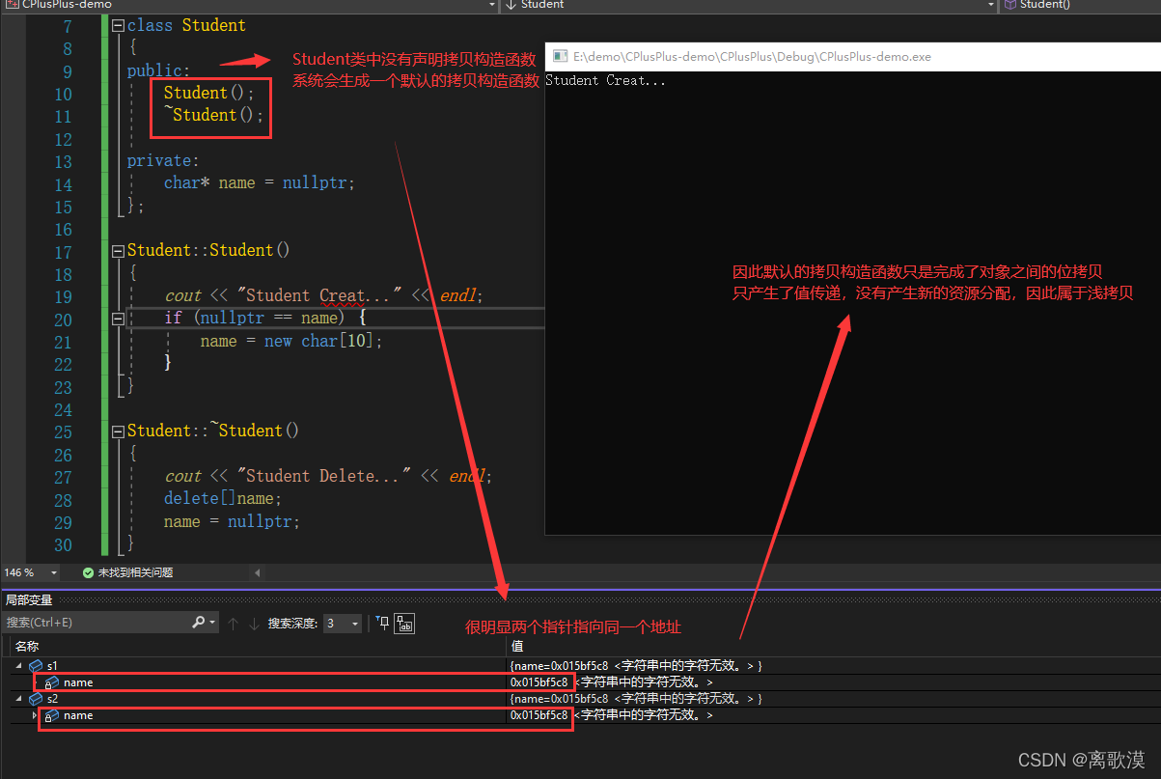Select the name member under s1
The height and width of the screenshot is (779, 1161).
tap(78, 682)
